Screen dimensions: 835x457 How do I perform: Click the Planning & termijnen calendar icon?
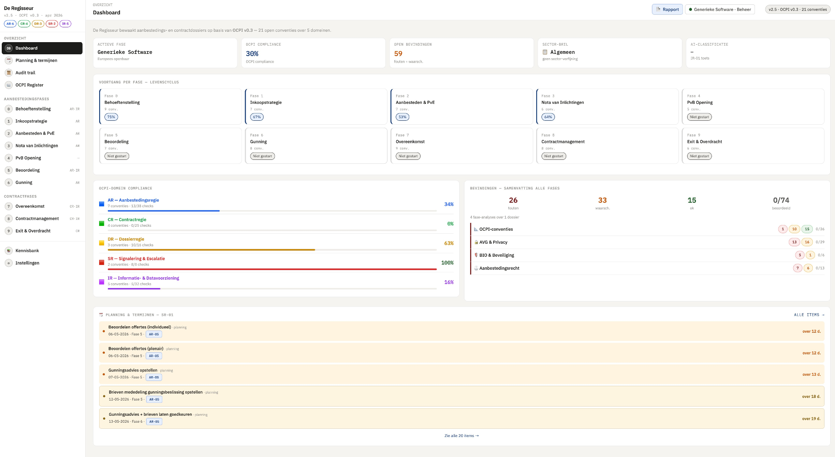click(9, 60)
